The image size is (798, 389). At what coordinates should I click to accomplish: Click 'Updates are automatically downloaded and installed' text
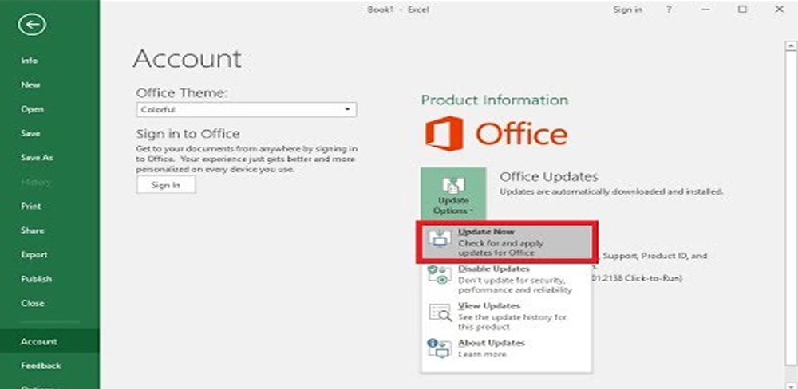tap(612, 192)
